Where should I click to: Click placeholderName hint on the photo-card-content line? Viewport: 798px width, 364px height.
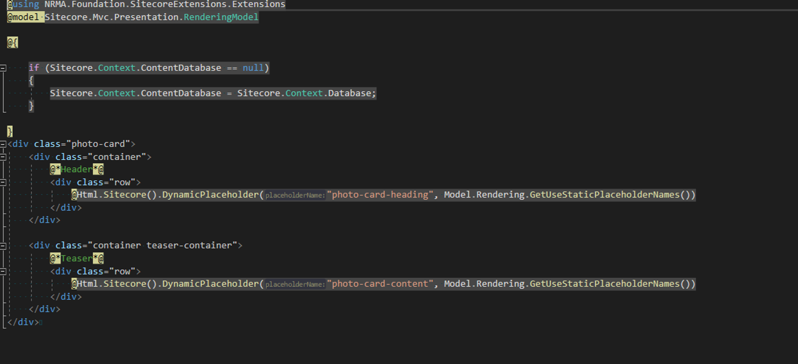click(295, 284)
